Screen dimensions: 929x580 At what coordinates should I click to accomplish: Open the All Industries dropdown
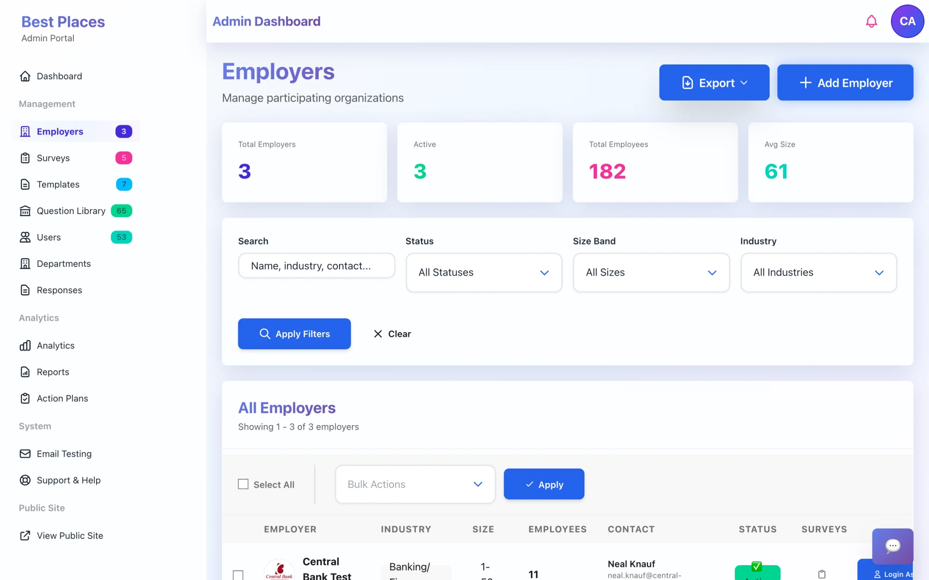point(818,273)
